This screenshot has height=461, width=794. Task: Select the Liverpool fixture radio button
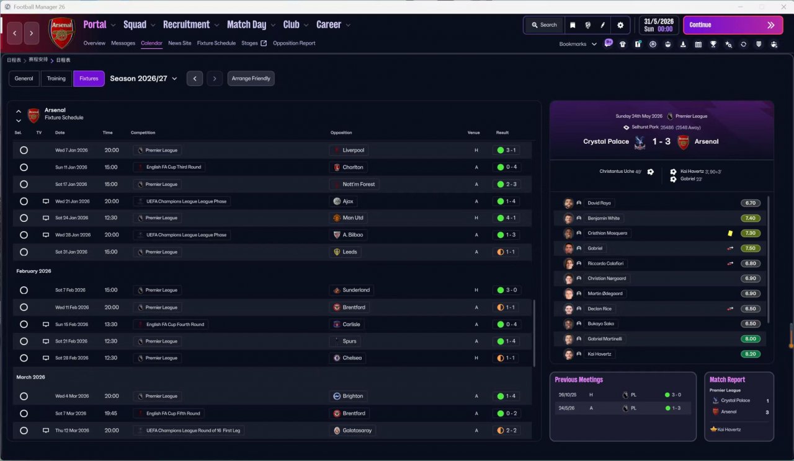pos(24,151)
